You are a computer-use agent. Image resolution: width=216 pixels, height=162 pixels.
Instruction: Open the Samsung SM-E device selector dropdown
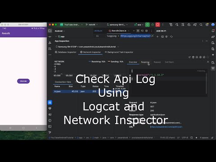[x=117, y=25]
